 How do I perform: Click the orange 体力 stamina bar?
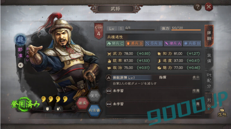pos(186,30)
